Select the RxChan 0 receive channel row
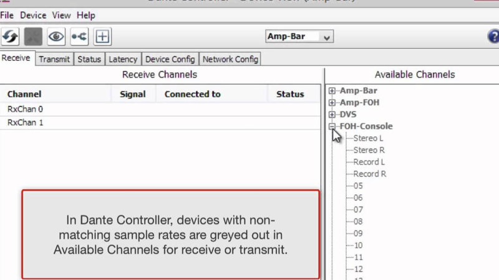Viewport: 499px width, 280px height. pos(160,110)
